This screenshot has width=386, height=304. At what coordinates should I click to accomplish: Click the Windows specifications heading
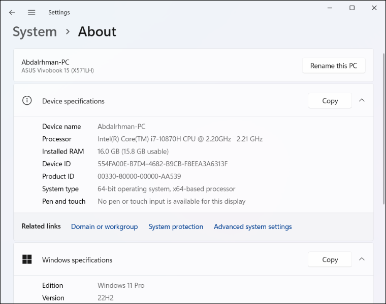77,260
